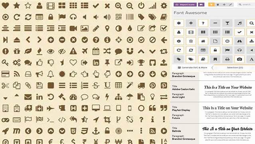Click the zoom-in magnifier with plus sign
This screenshot has height=144, width=255.
coord(119,6)
